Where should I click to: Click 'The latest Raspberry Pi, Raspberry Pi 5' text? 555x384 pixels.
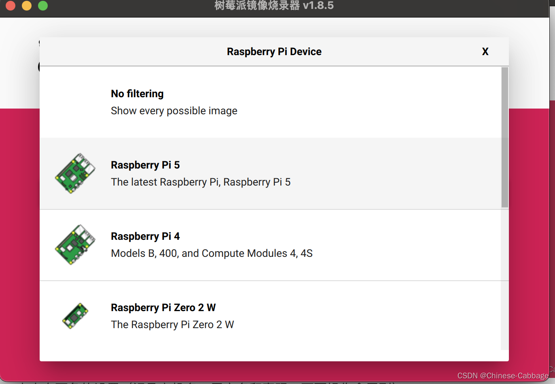(x=201, y=182)
